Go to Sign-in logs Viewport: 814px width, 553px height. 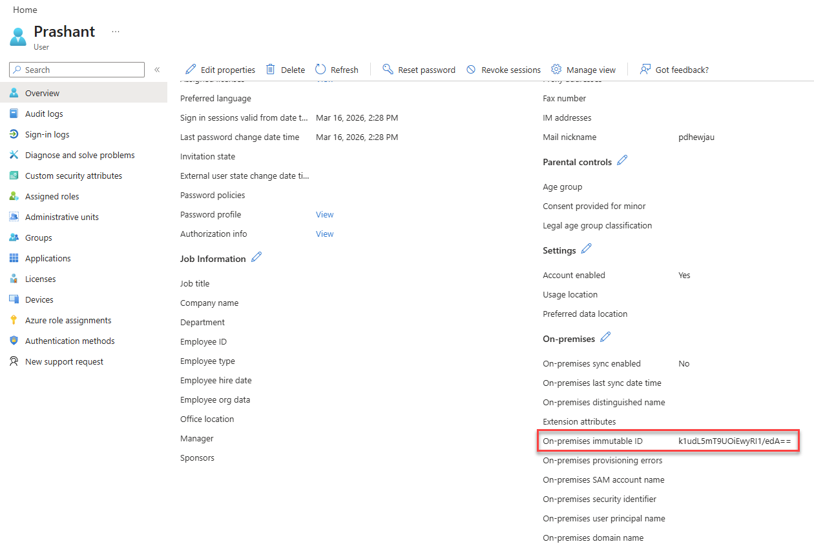click(47, 134)
